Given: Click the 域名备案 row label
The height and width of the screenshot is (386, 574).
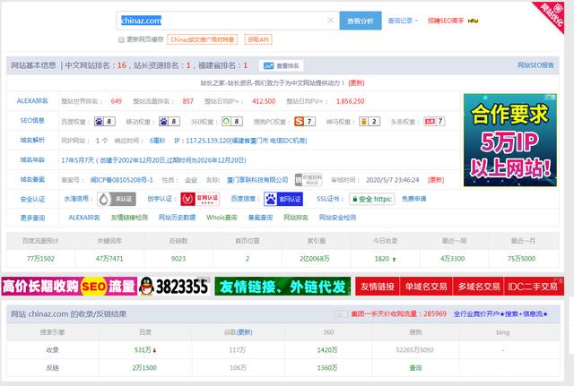Looking at the screenshot, I should [32, 179].
